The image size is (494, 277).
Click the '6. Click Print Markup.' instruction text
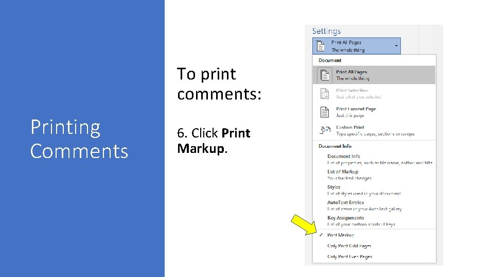(214, 141)
